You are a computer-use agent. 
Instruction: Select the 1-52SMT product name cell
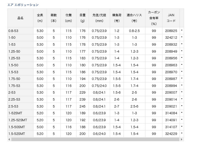[x=14, y=113]
